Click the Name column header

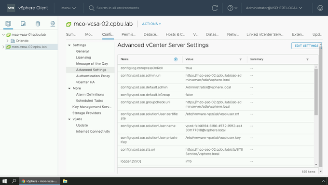click(x=124, y=59)
